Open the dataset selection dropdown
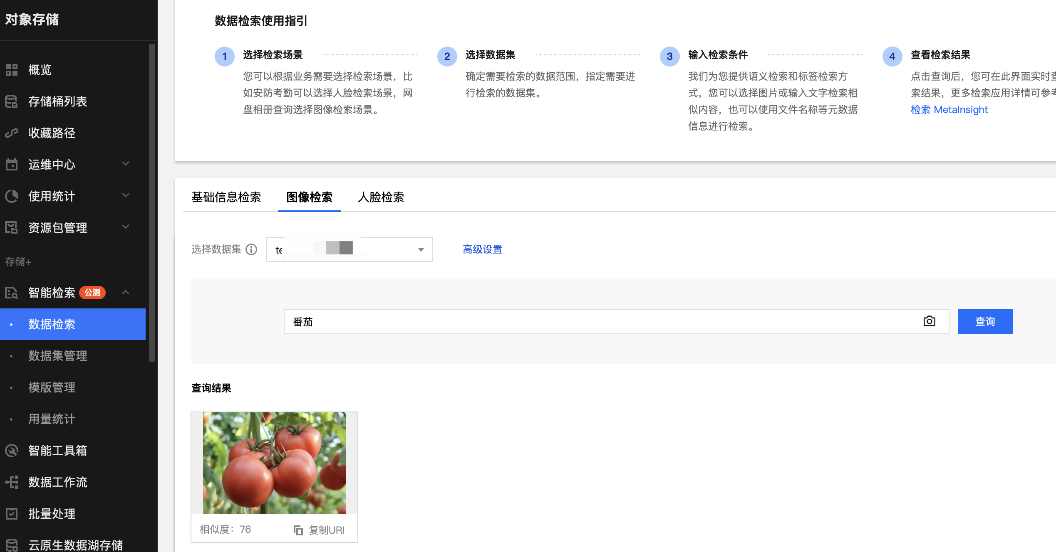The width and height of the screenshot is (1056, 552). click(349, 249)
